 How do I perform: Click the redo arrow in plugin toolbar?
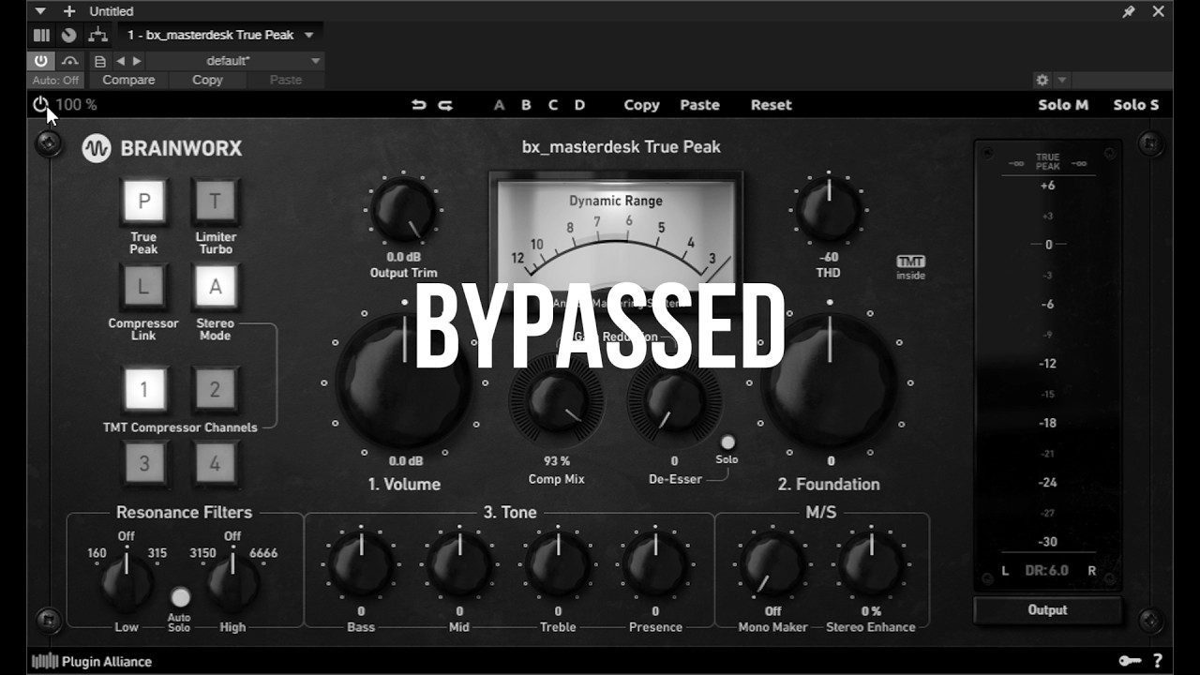445,105
